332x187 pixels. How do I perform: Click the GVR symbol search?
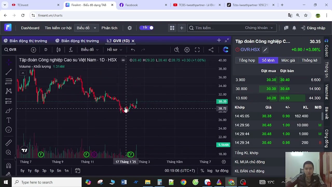[10, 50]
